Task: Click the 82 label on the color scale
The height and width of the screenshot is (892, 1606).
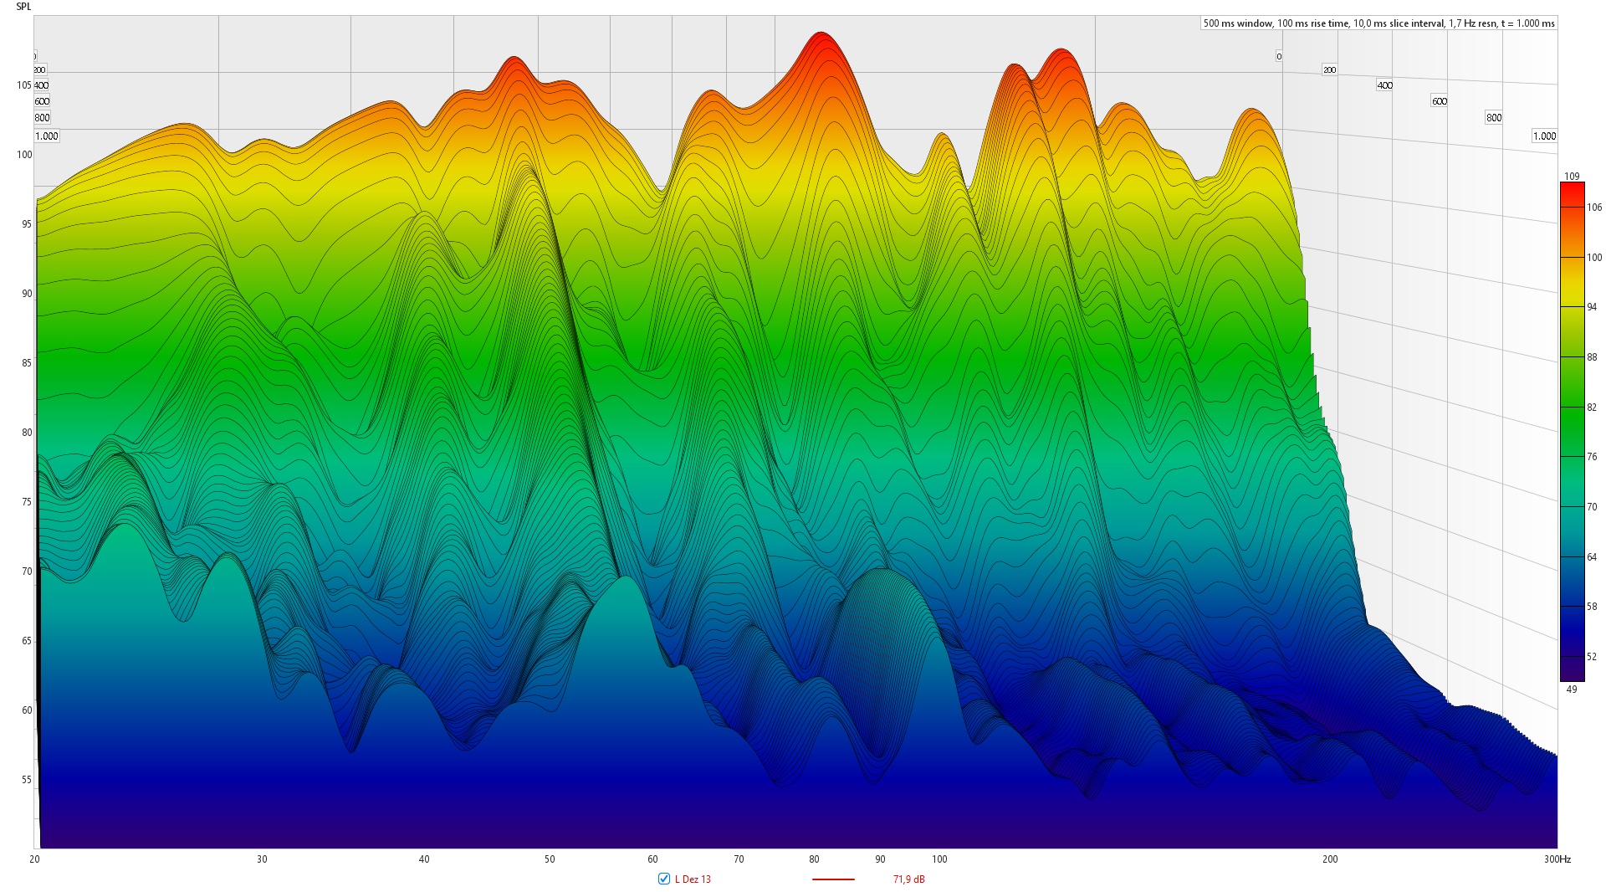Action: pyautogui.click(x=1592, y=408)
